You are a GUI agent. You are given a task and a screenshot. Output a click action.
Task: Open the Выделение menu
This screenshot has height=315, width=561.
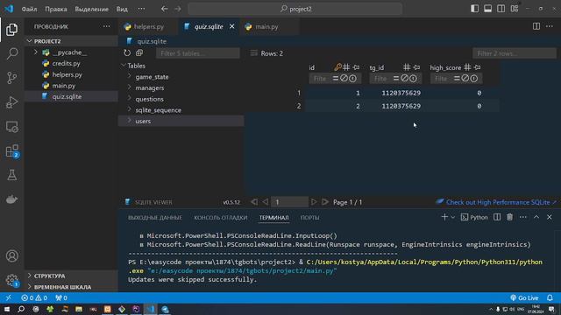pos(91,9)
